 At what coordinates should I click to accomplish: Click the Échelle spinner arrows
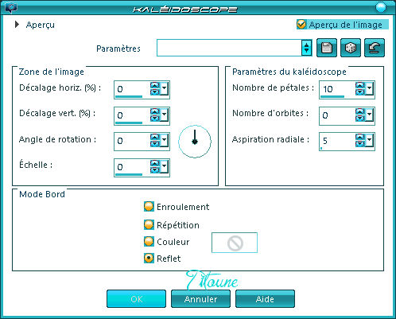click(155, 166)
